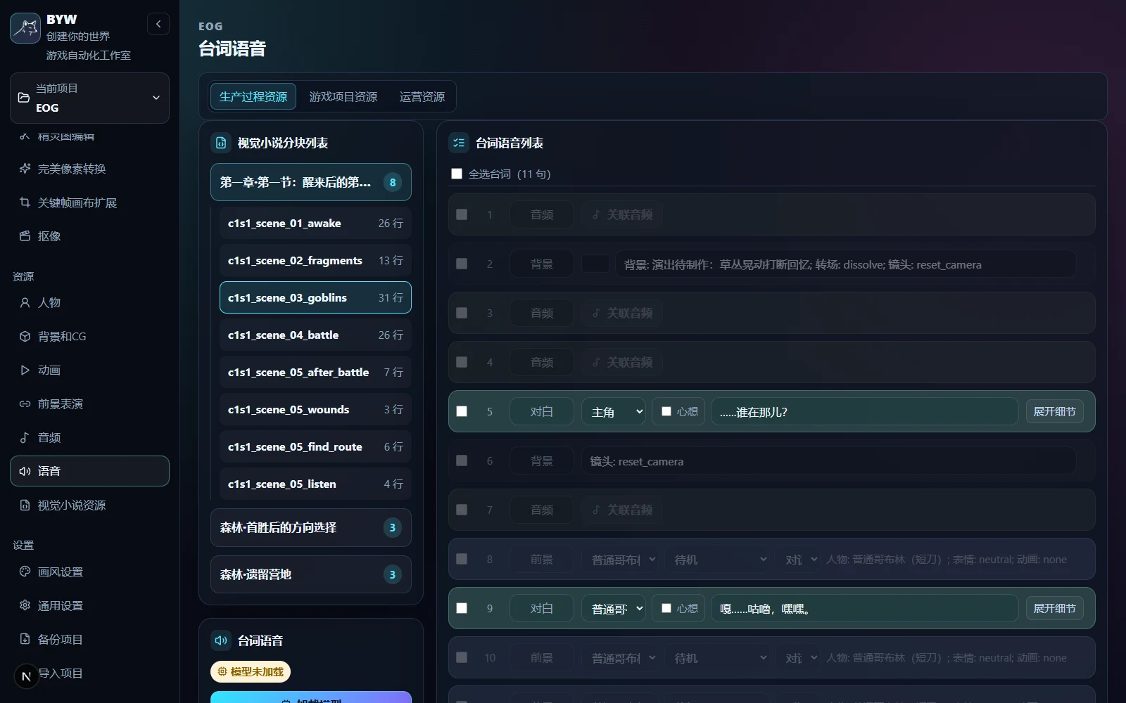Image resolution: width=1126 pixels, height=703 pixels.
Task: Open 导入项目 in the sidebar
Action: 61,673
